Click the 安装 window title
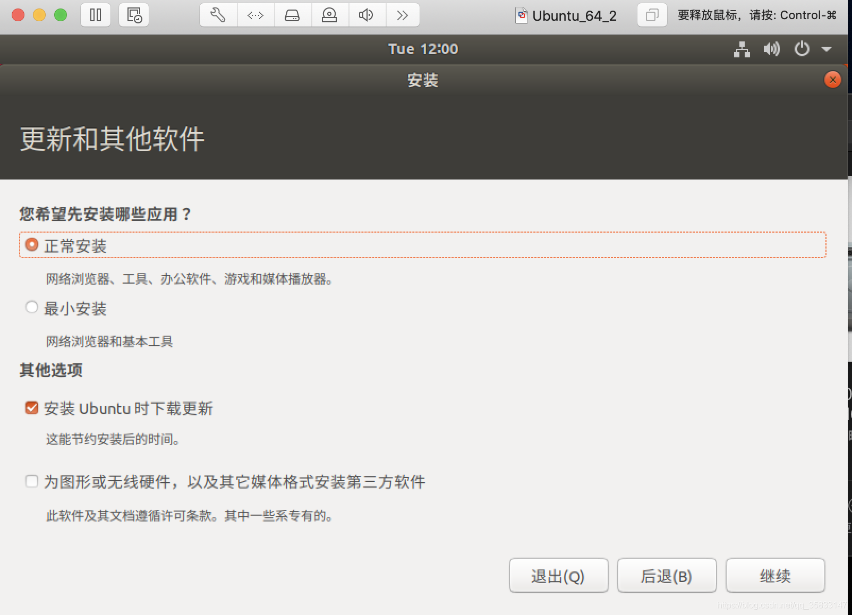Image resolution: width=852 pixels, height=615 pixels. (423, 80)
